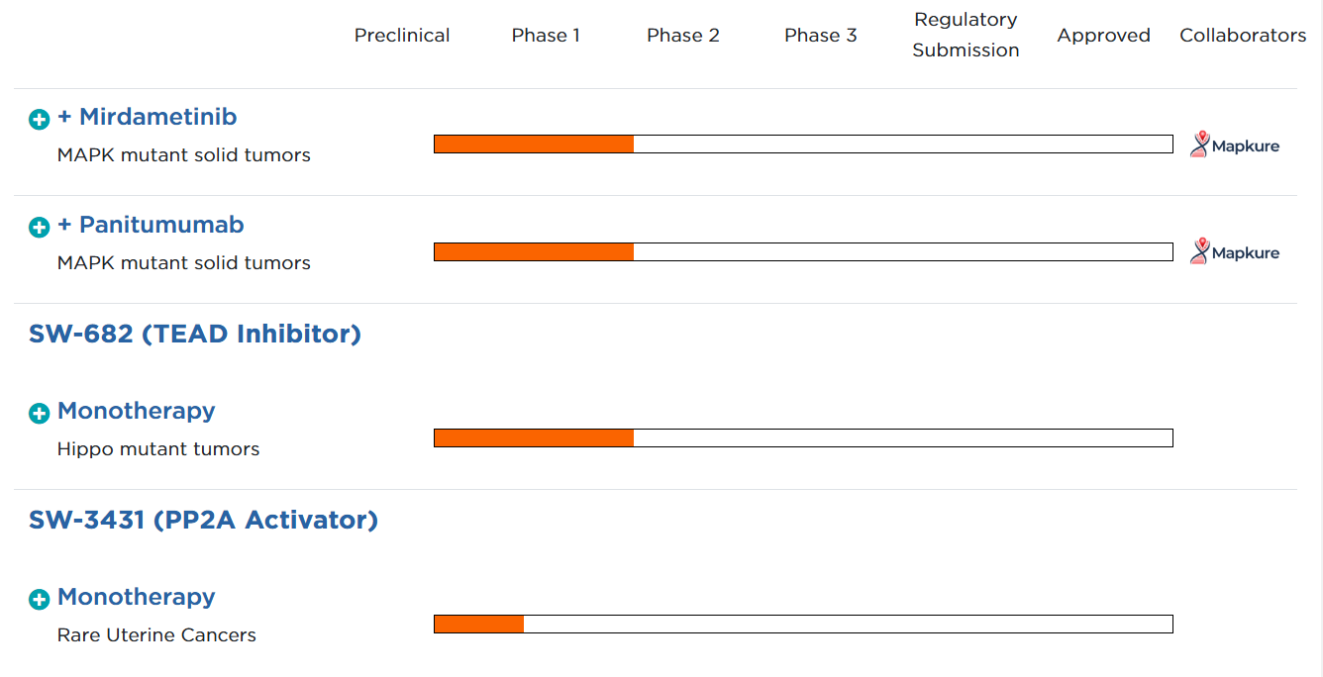This screenshot has height=677, width=1323.
Task: Click the Regulatory Submission column header
Action: [966, 35]
